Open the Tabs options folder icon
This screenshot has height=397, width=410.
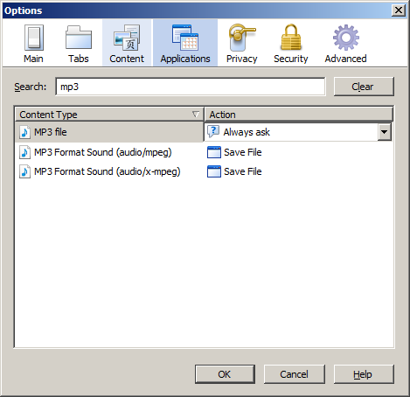coord(79,38)
